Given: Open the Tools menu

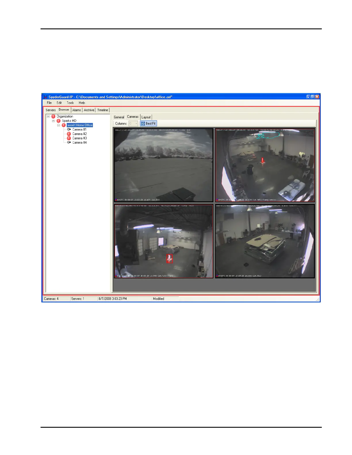Looking at the screenshot, I should [x=70, y=103].
